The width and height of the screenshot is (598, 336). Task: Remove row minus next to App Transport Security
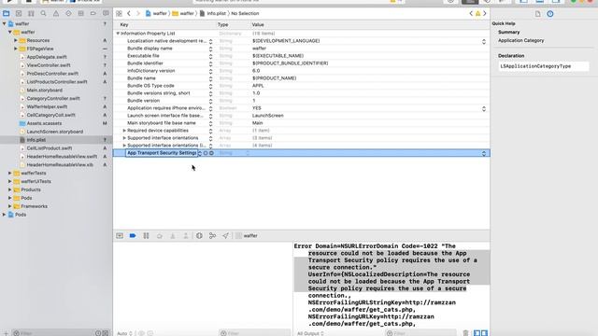click(212, 153)
